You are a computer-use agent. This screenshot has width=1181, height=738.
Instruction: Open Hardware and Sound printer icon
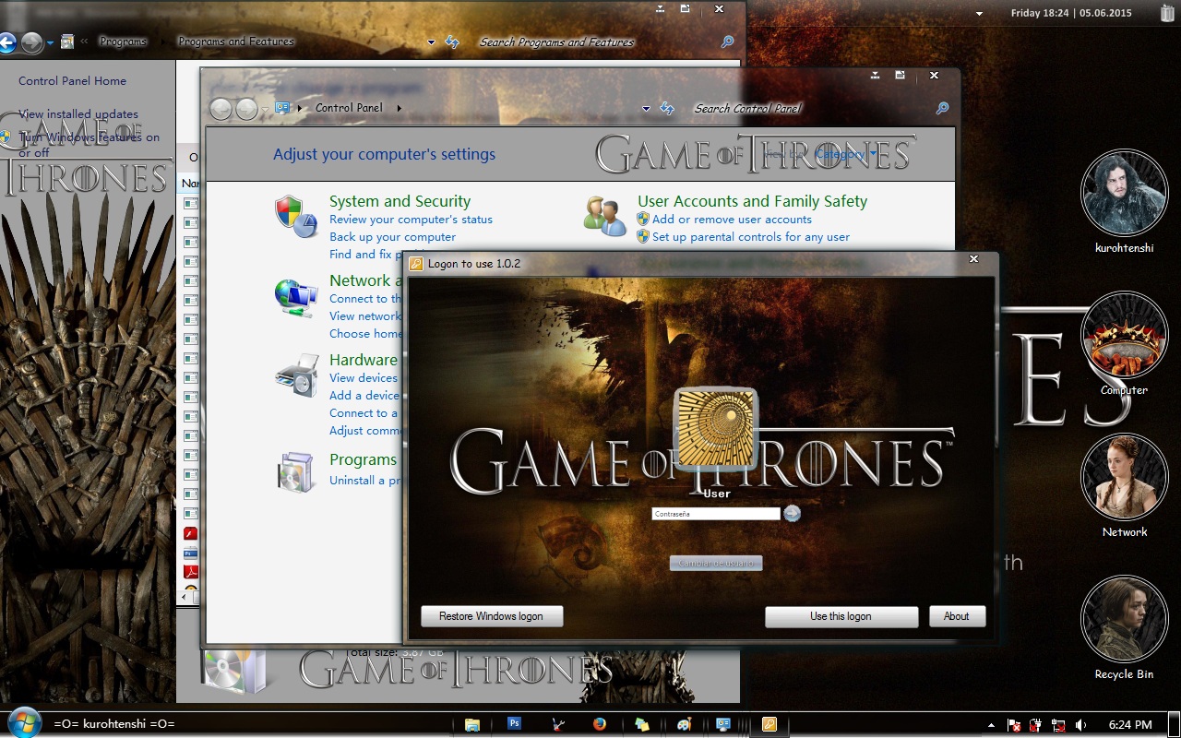tap(296, 375)
